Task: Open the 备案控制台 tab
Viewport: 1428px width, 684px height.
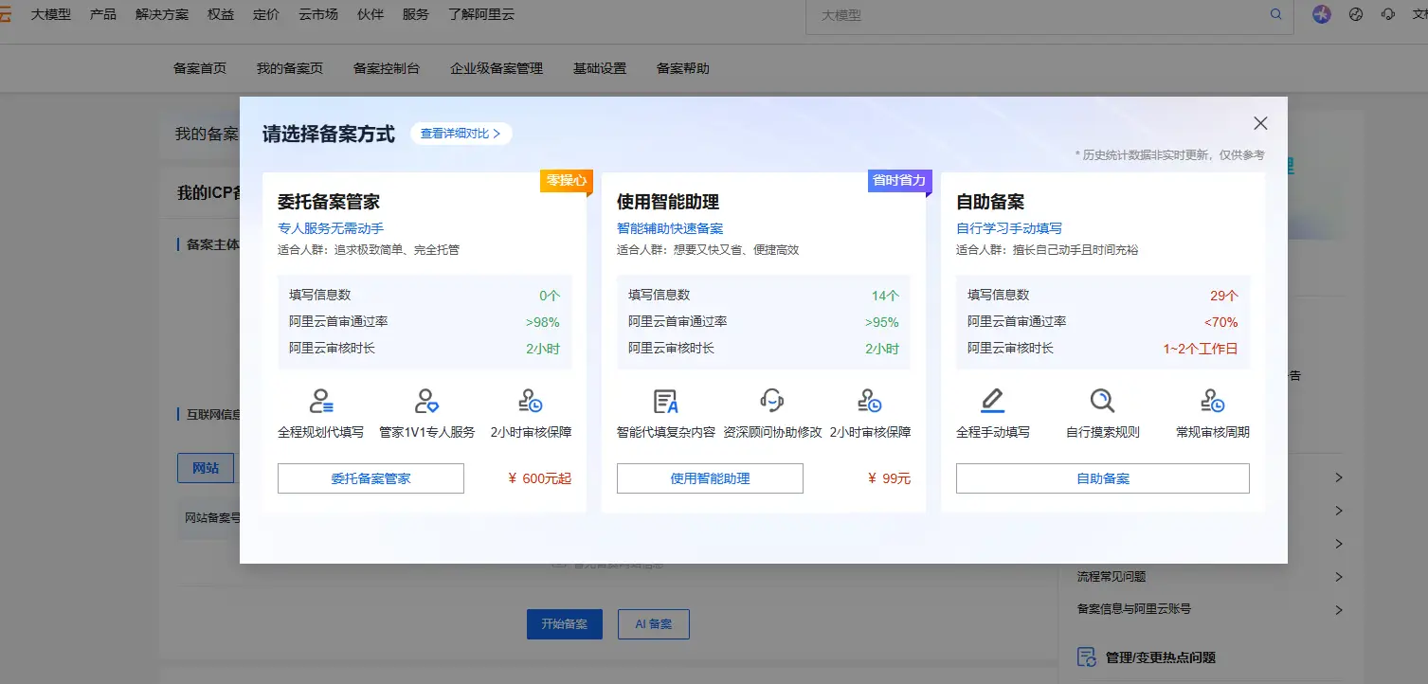Action: tap(387, 68)
